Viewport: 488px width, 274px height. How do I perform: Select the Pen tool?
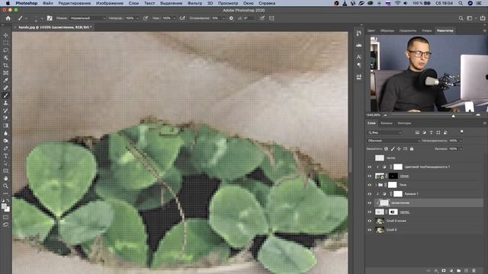click(5, 148)
